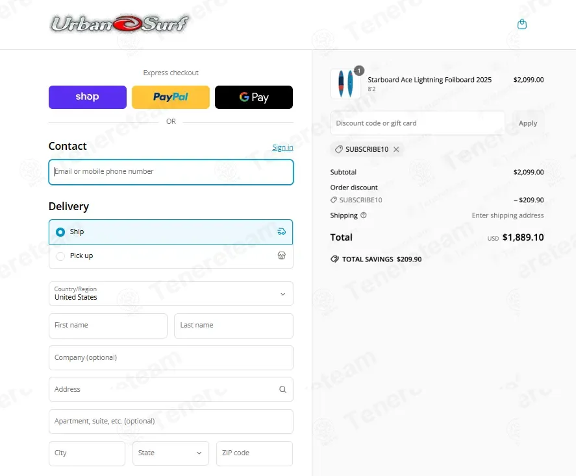Click the subtotal value $2,099.00

(x=529, y=172)
